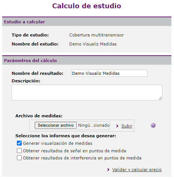
Task: Open Validar y calcular precio link
Action: pos(137,170)
